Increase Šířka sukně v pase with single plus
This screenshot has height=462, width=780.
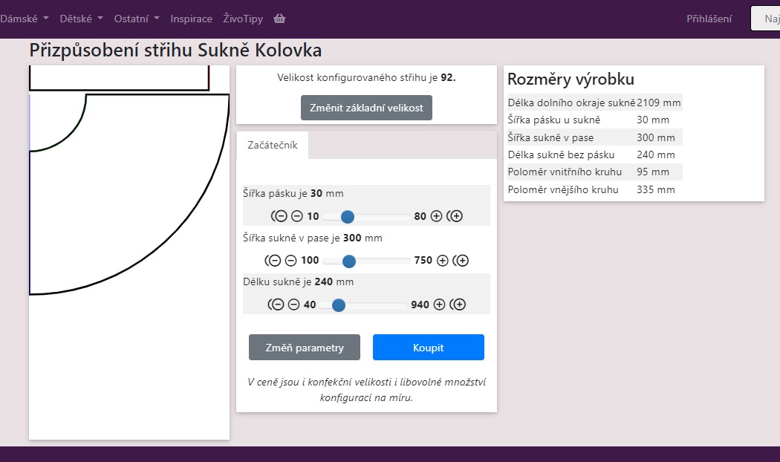pos(443,261)
